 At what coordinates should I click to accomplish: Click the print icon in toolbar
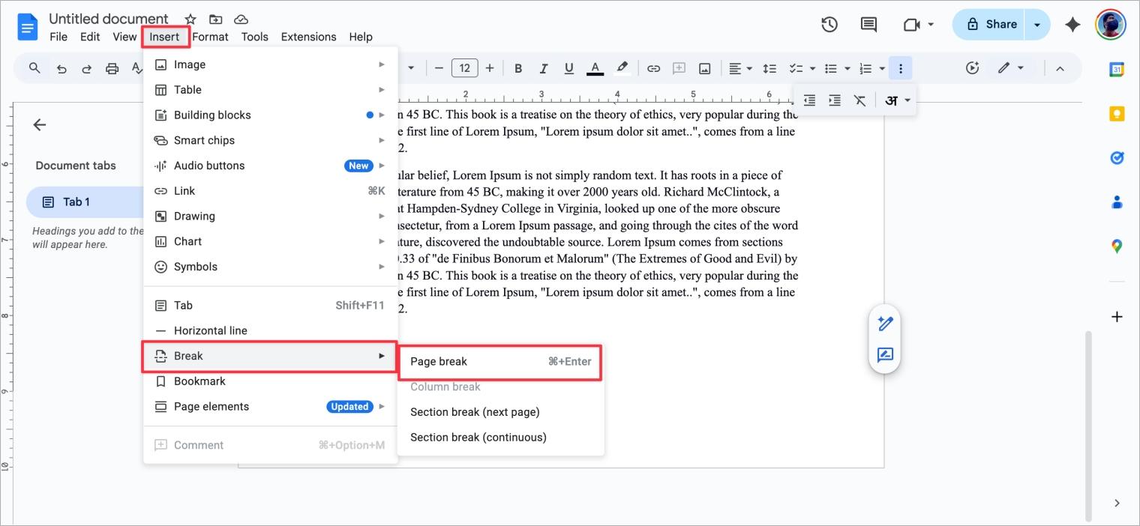tap(112, 68)
